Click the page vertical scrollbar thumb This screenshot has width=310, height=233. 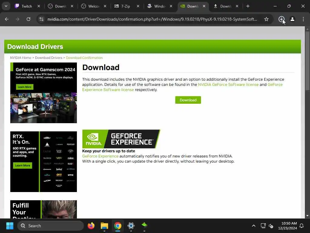[307, 60]
